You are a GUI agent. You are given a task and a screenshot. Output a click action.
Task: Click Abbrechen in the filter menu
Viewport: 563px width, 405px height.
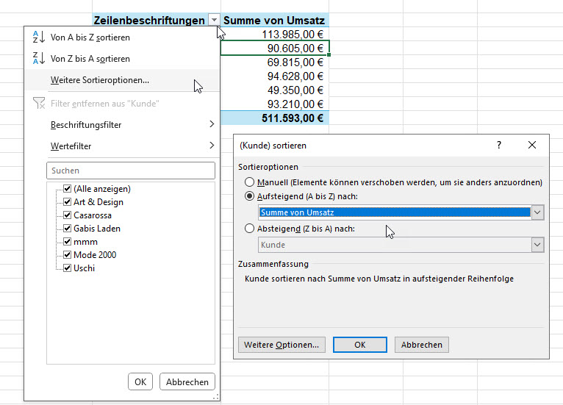click(188, 382)
